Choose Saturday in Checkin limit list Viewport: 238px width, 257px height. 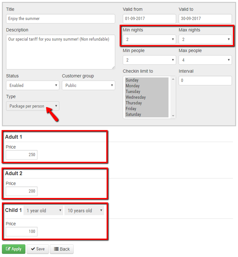pyautogui.click(x=133, y=115)
